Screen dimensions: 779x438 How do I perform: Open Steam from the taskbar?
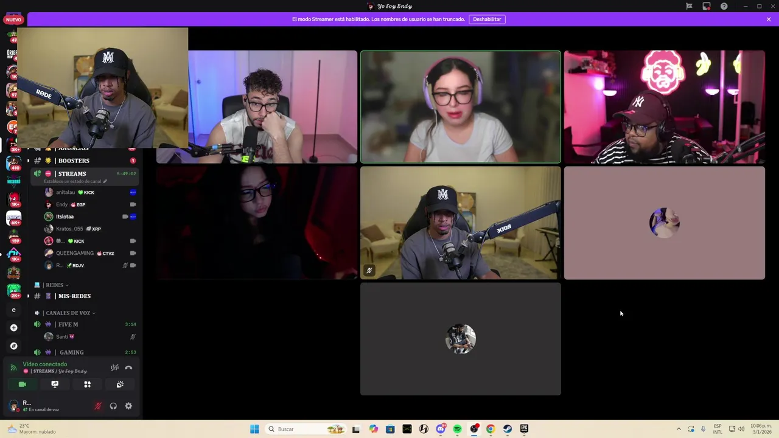pyautogui.click(x=508, y=429)
